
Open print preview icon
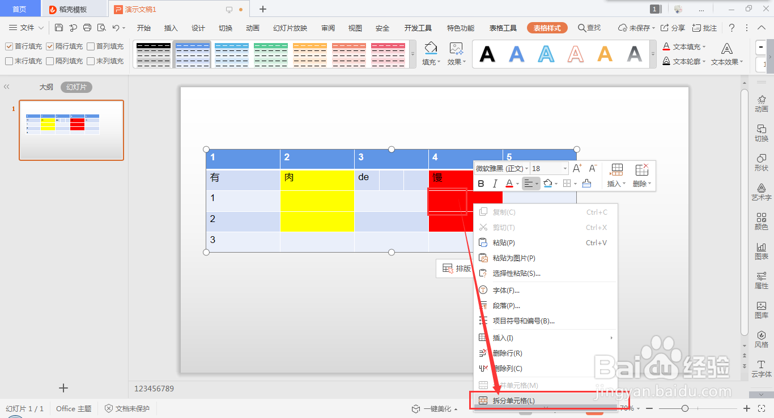tap(101, 28)
